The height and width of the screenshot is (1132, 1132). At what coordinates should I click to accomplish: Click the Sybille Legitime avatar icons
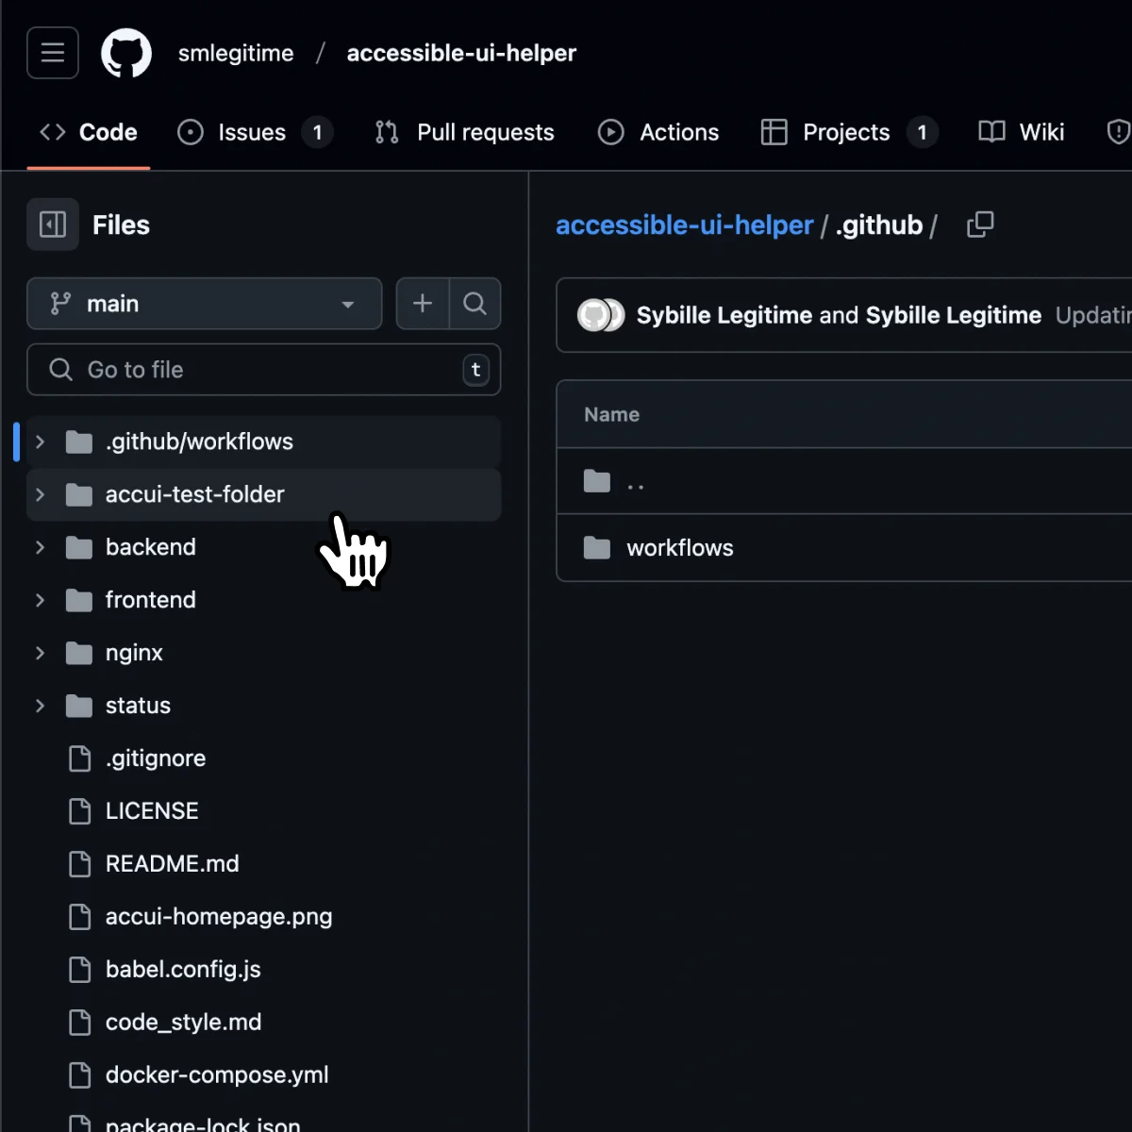pos(601,315)
